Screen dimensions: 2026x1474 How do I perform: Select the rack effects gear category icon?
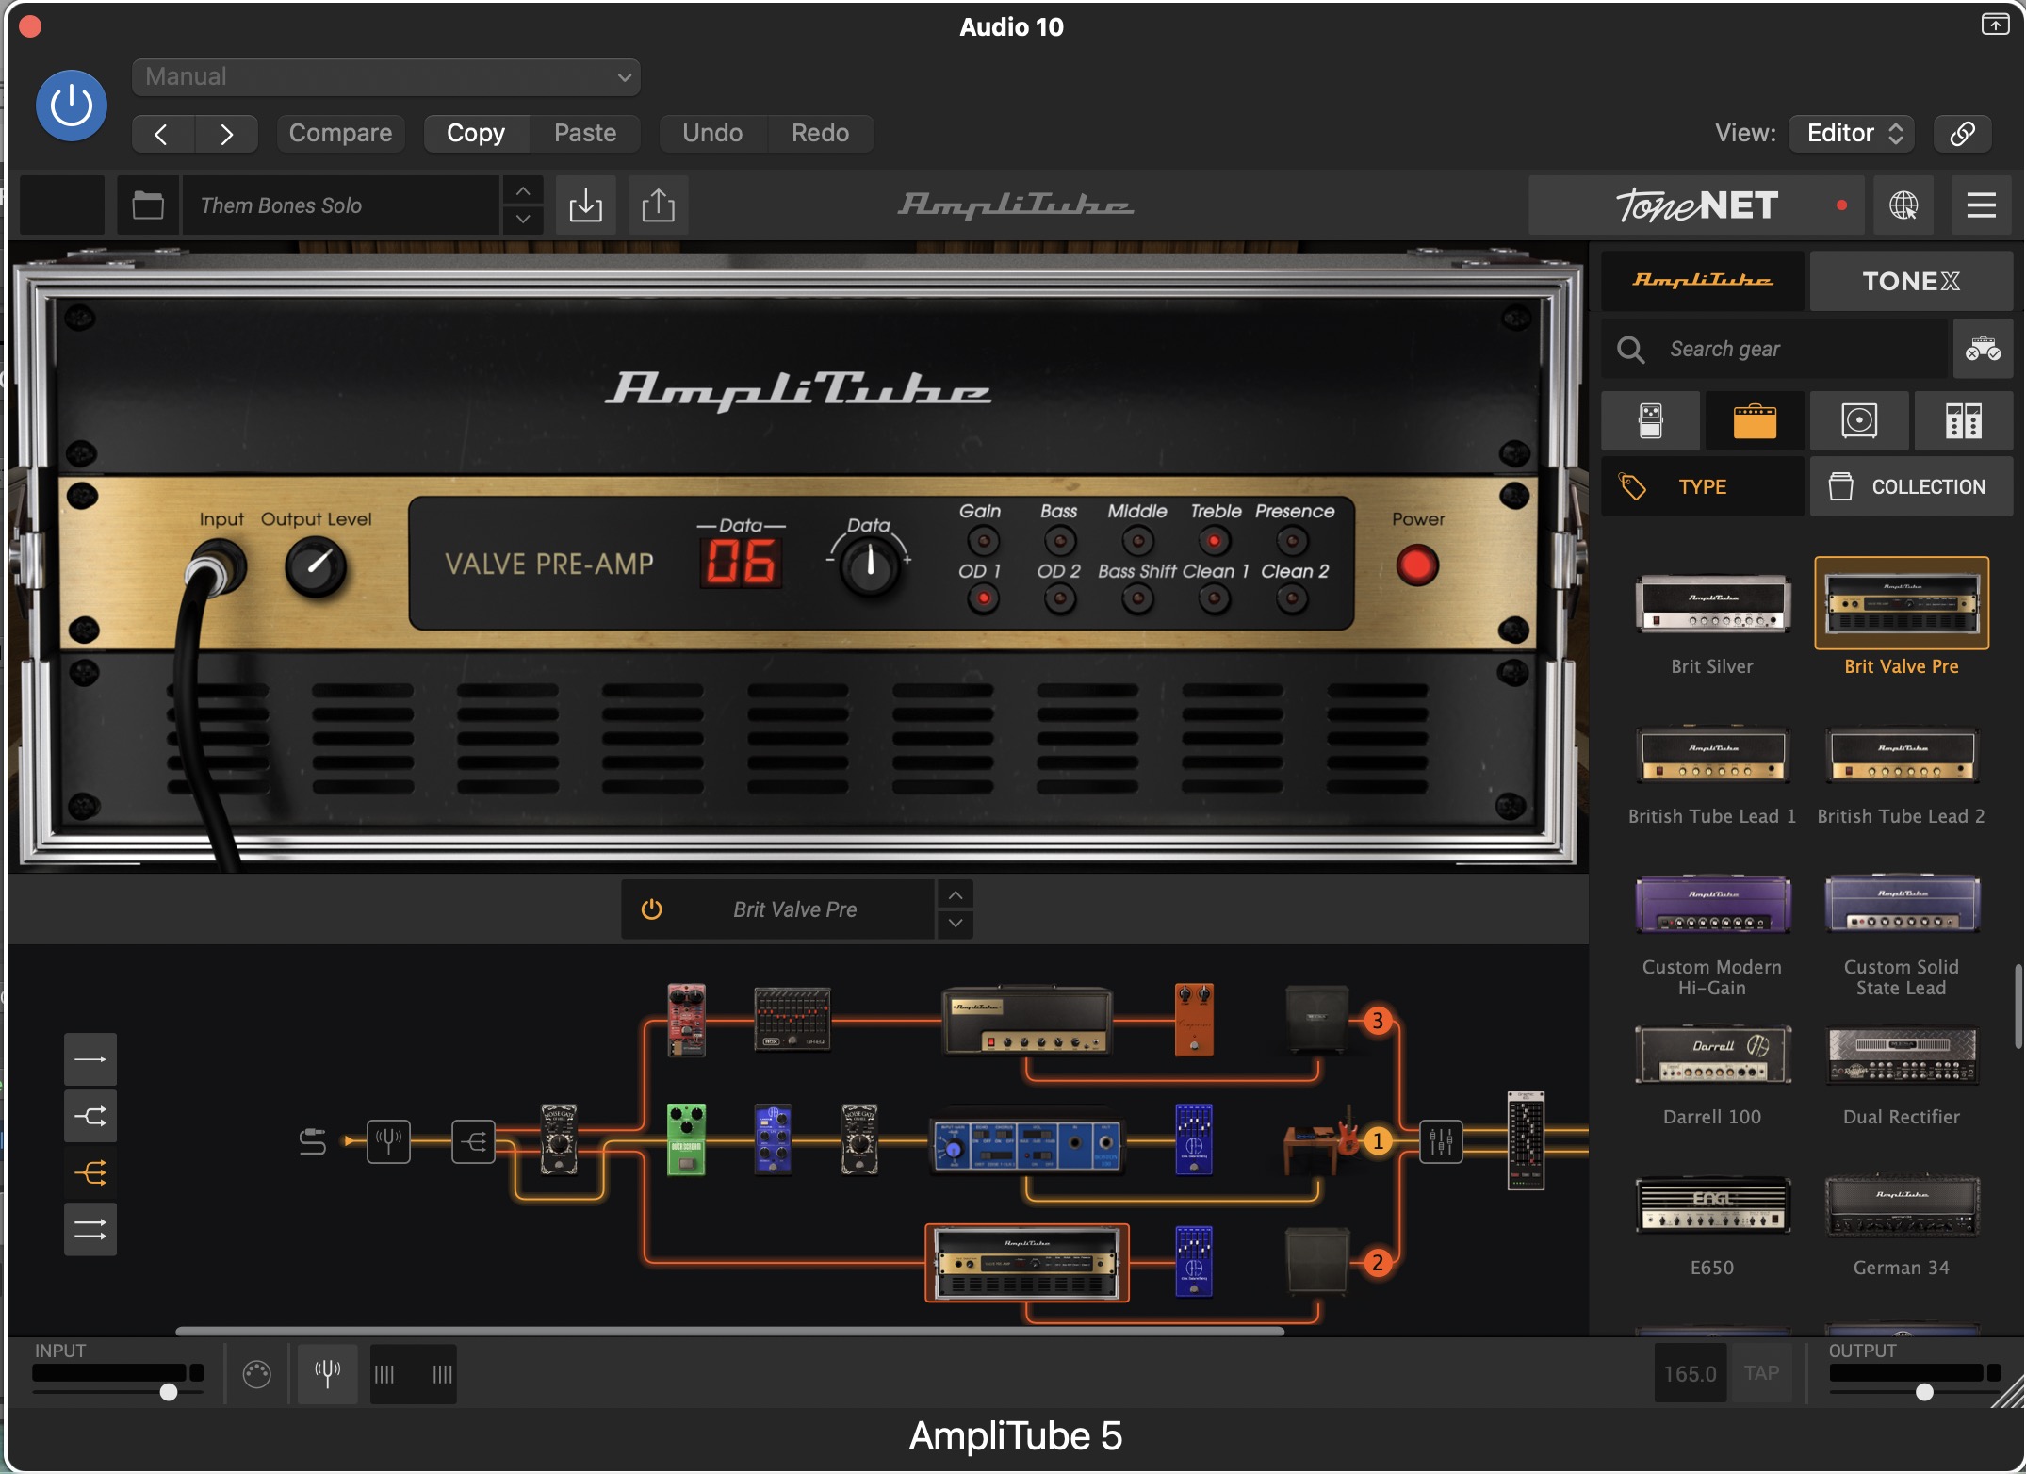[x=1963, y=420]
